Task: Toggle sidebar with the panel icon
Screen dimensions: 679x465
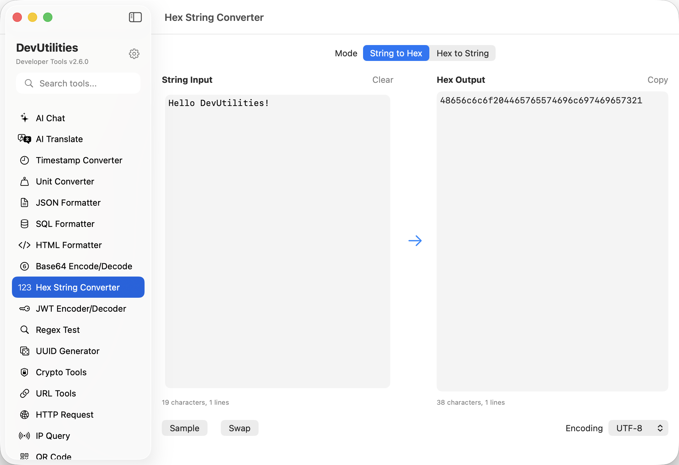Action: (x=135, y=17)
